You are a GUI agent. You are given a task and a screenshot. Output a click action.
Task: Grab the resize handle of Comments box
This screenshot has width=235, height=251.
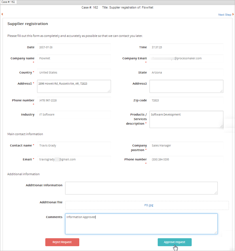click(x=216, y=232)
